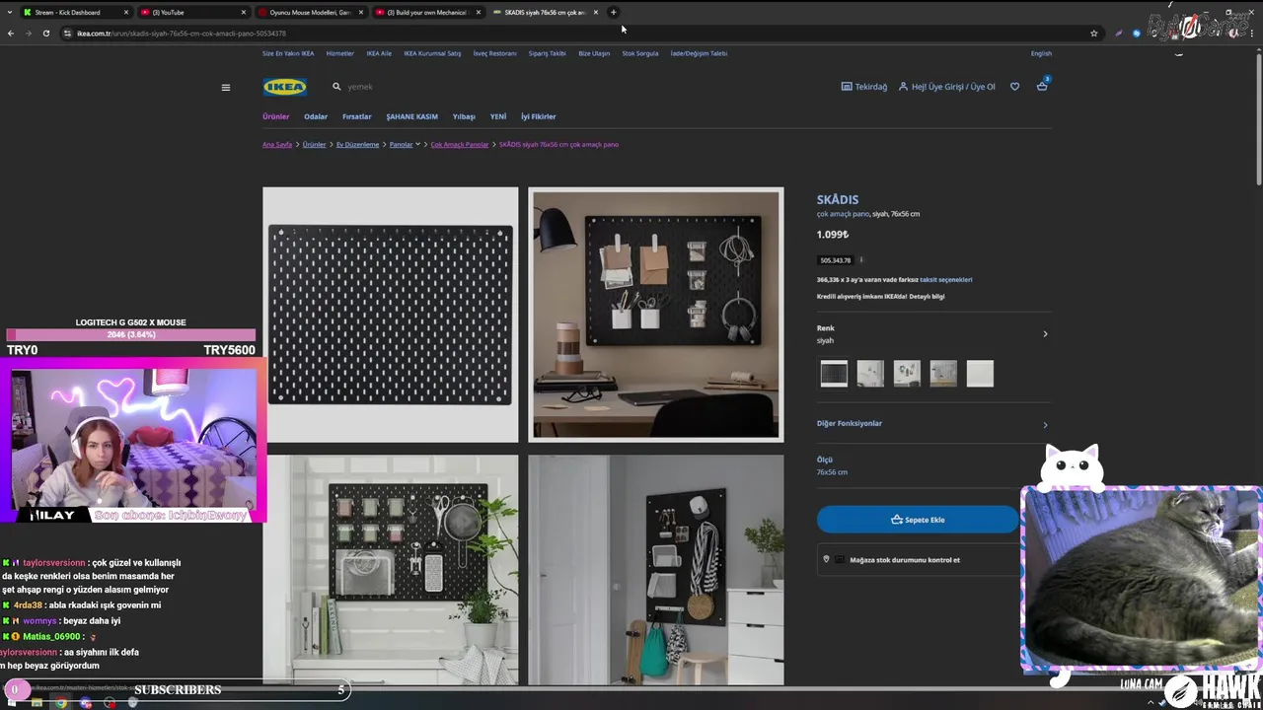Screen dimensions: 1263x710
Task: Open taksit seçenekleri link
Action: [x=946, y=279]
